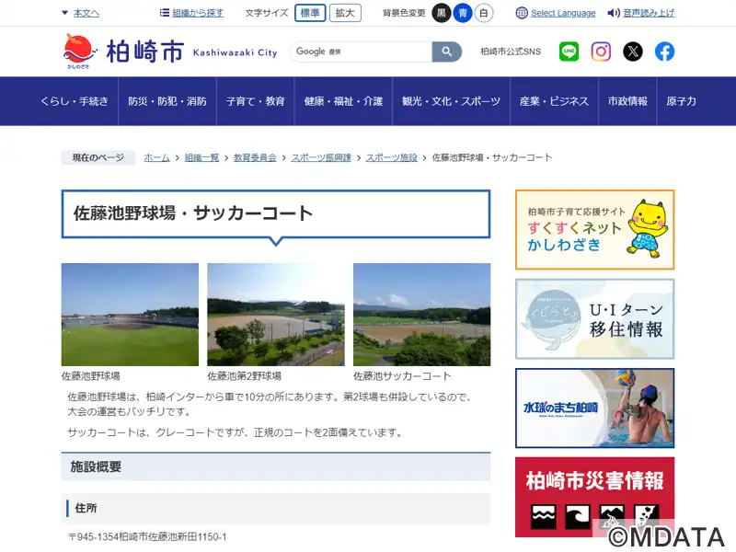Click the magnifying glass search button

(x=446, y=52)
